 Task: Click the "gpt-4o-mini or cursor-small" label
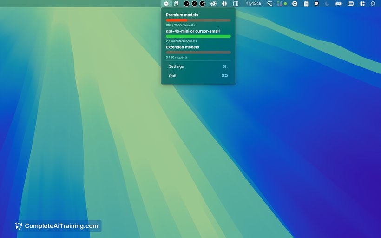click(193, 31)
